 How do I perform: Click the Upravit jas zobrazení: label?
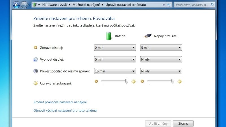click(56, 83)
